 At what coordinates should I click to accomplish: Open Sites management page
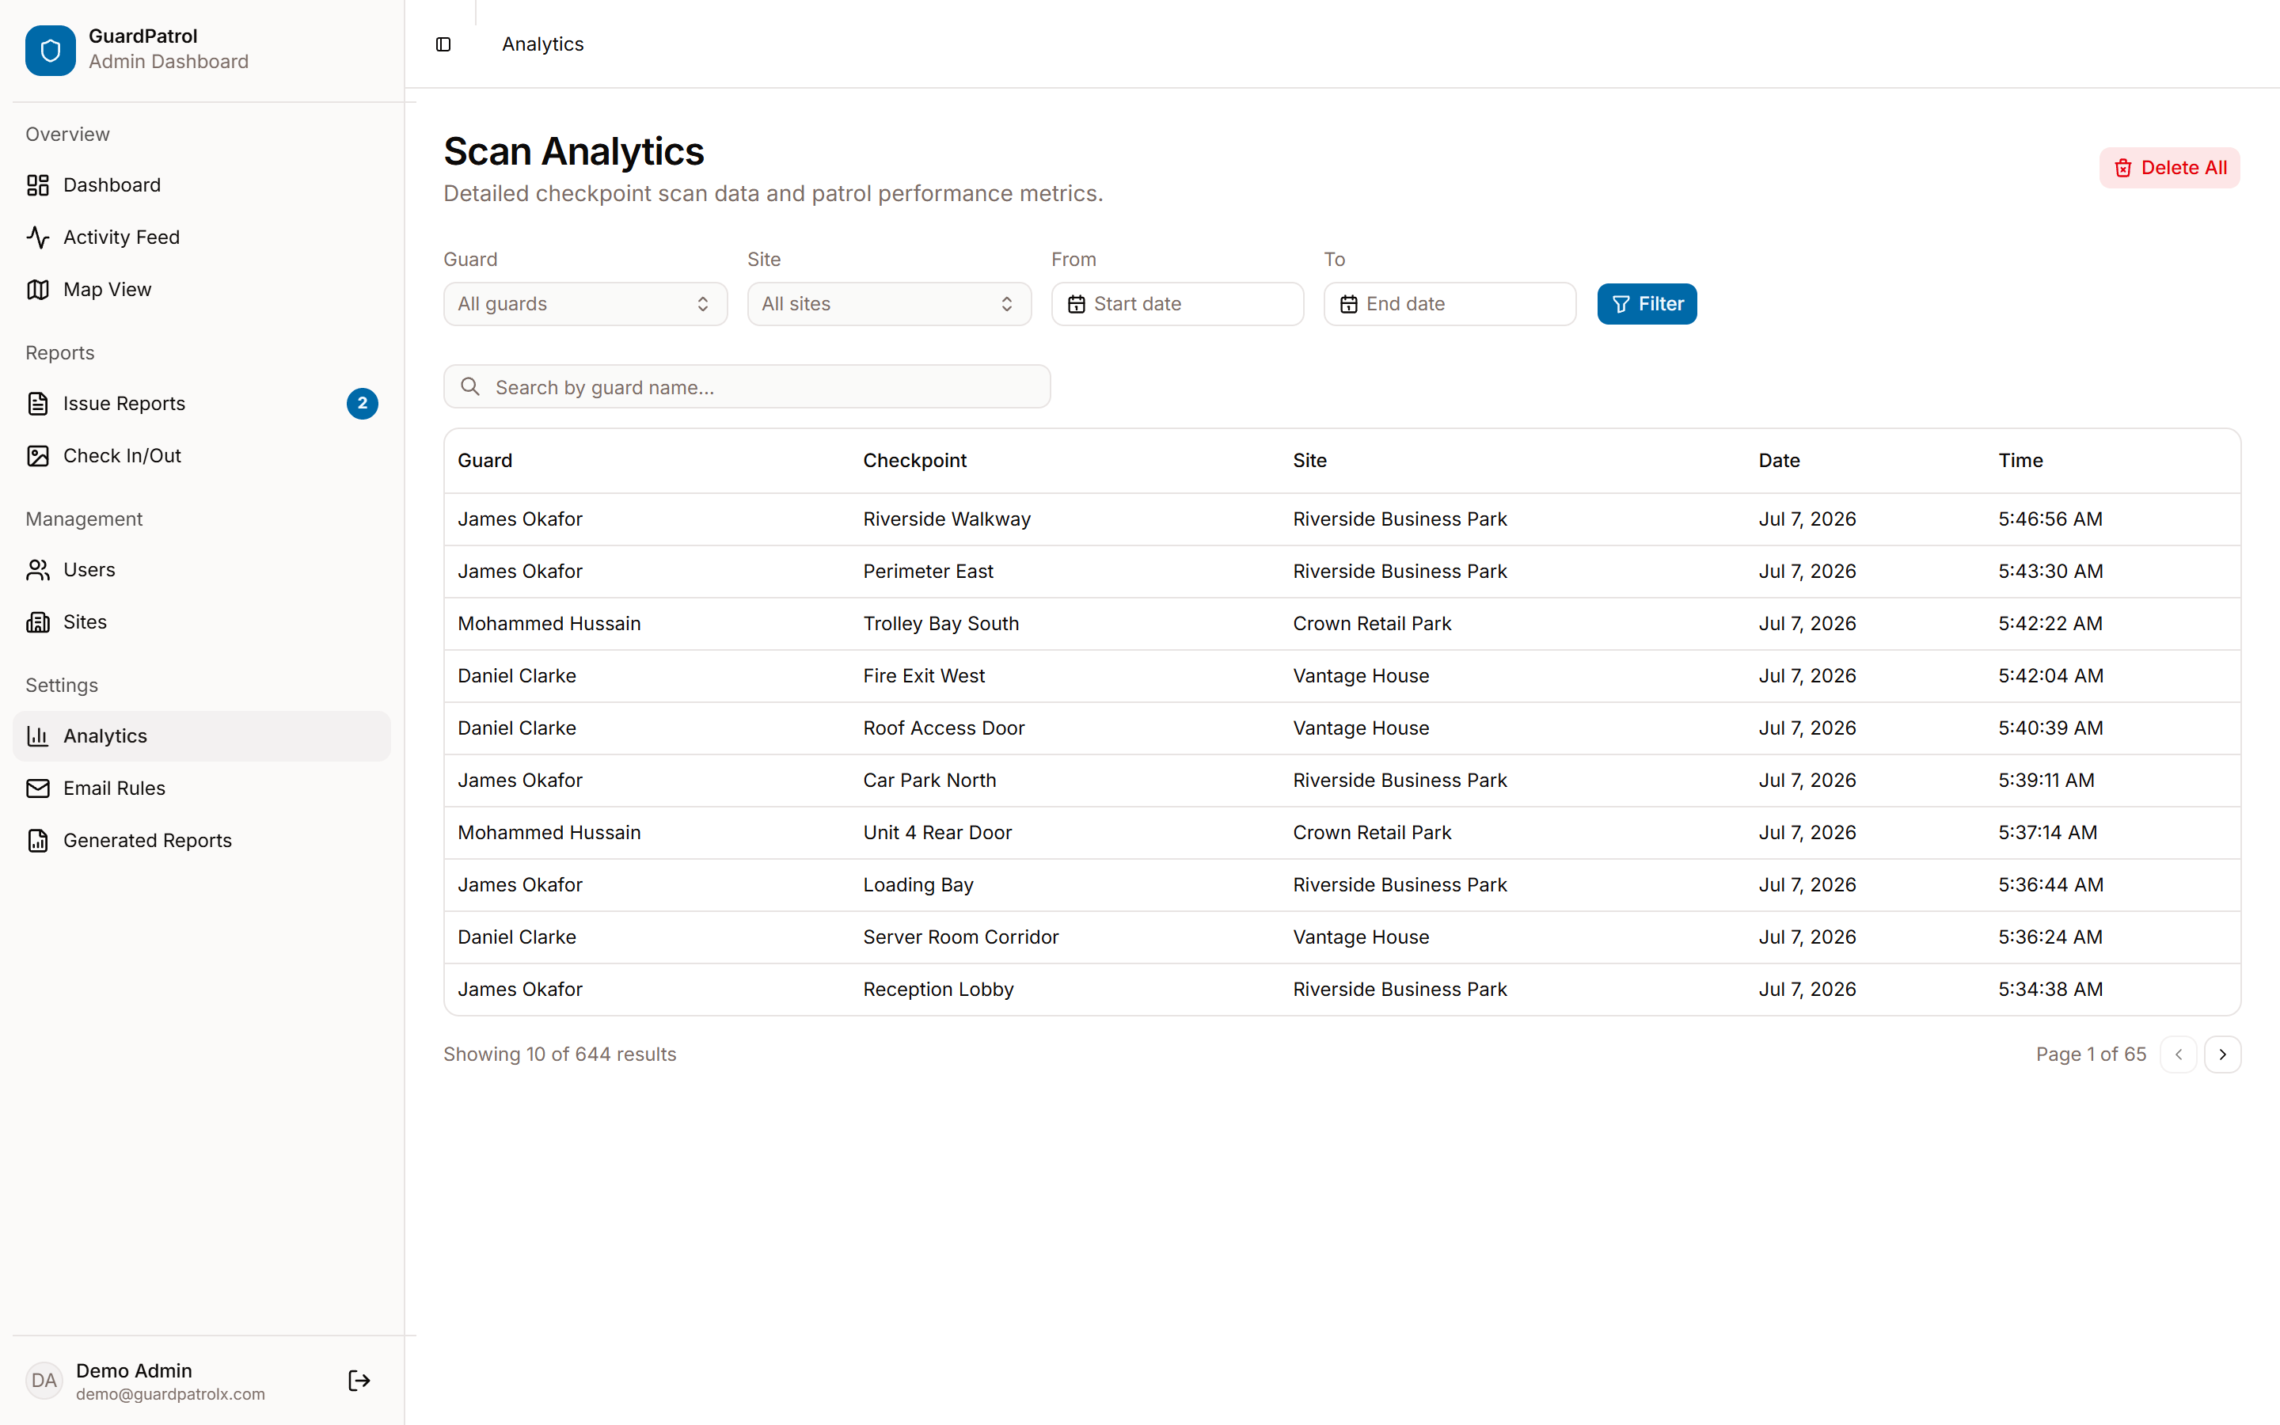(x=202, y=622)
